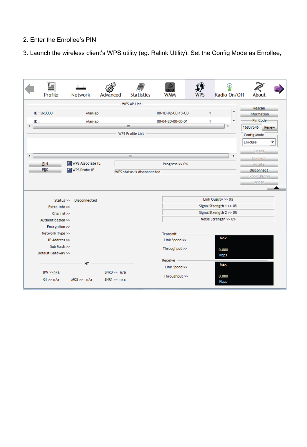Screen dimensions: 307x447
Task: Click the Rescan button
Action: point(259,108)
